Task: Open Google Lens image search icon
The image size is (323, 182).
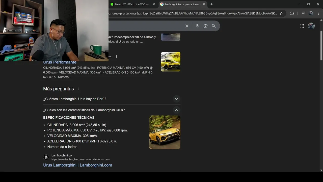Action: [x=205, y=26]
